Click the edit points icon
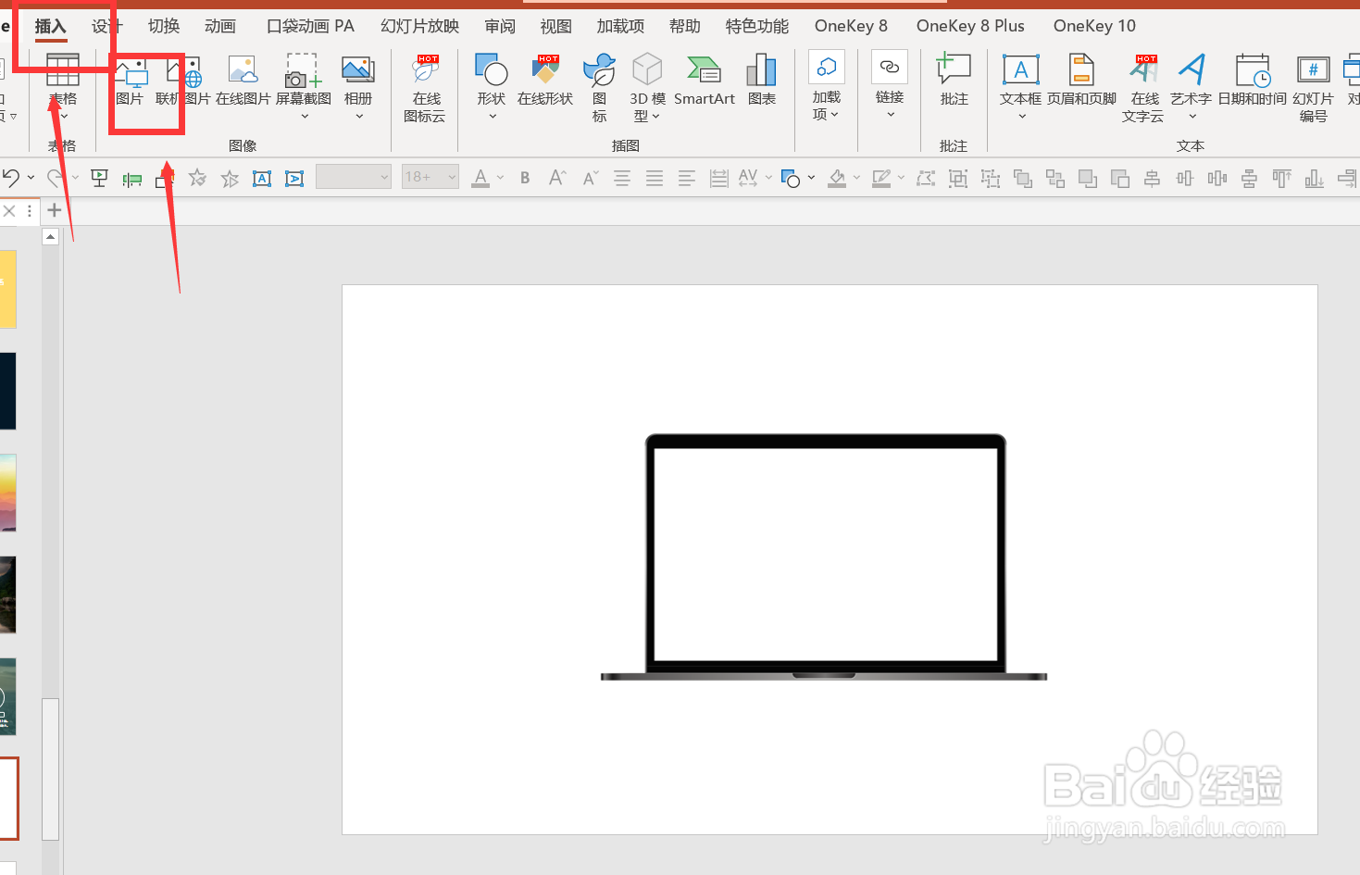1360x875 pixels. pos(926,179)
